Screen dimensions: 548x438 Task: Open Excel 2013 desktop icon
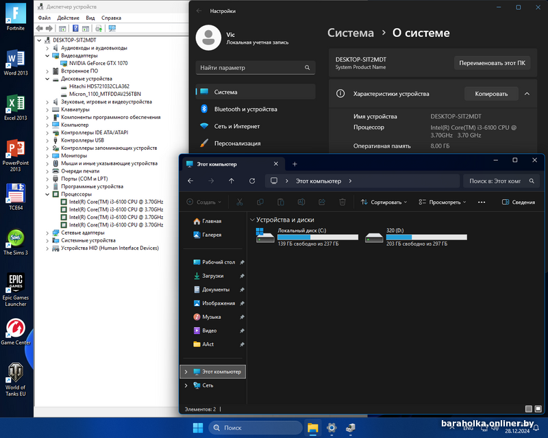15,107
